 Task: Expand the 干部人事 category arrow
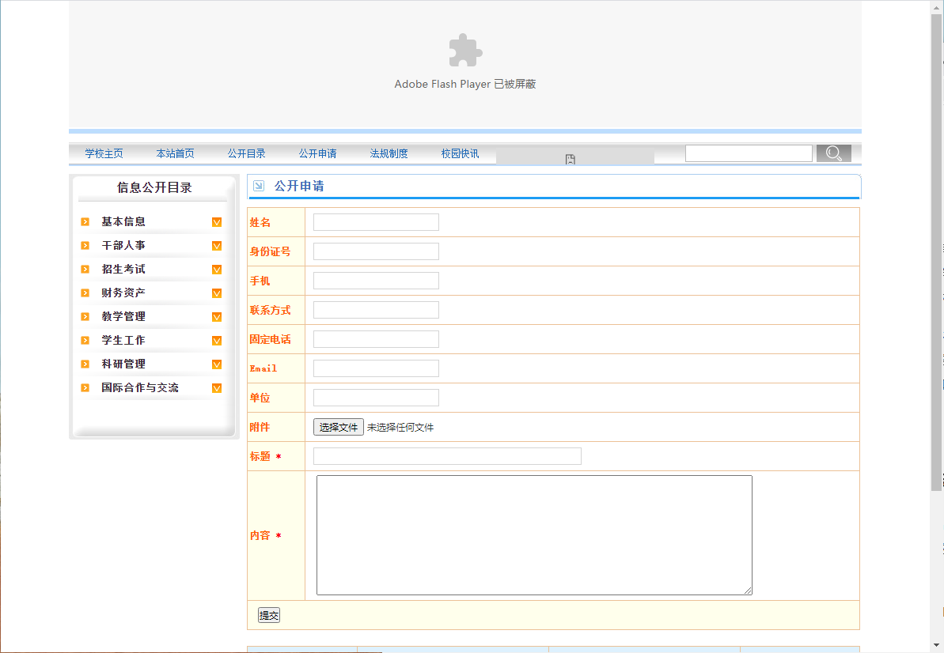217,246
